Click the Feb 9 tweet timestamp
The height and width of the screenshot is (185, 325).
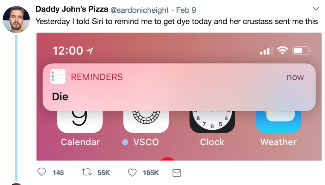(186, 10)
